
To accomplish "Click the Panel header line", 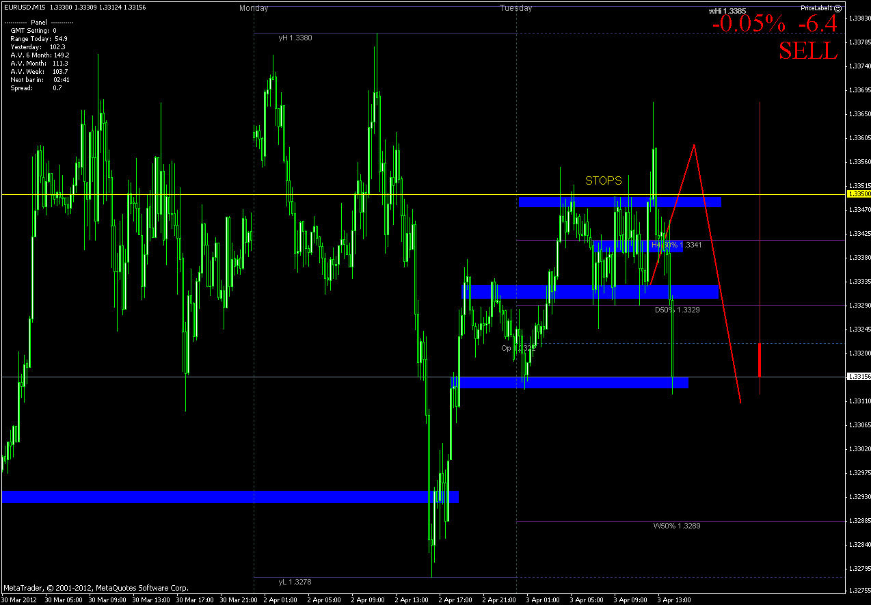I will pyautogui.click(x=39, y=23).
